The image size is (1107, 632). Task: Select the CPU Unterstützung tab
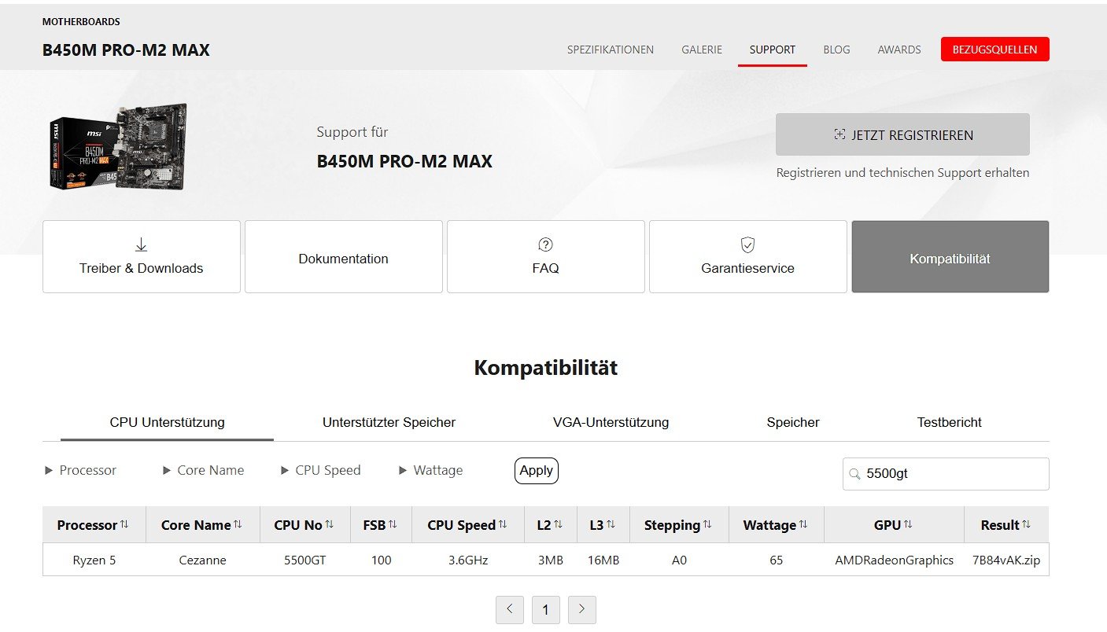[x=167, y=422]
